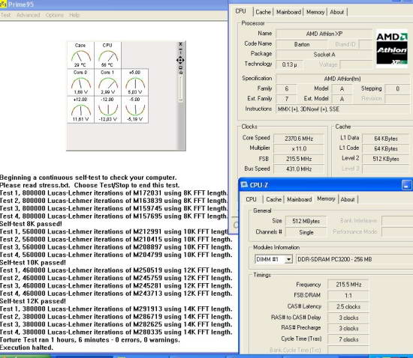The width and height of the screenshot is (413, 358).
Task: Click the FSB:DRAM value 1:1
Action: click(348, 296)
